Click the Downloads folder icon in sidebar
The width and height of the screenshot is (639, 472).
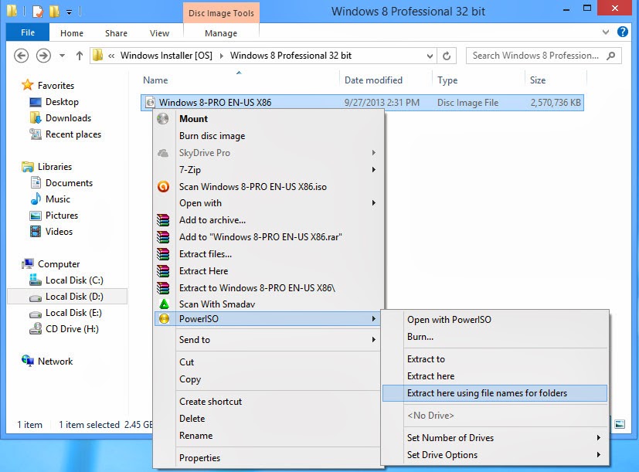click(36, 117)
